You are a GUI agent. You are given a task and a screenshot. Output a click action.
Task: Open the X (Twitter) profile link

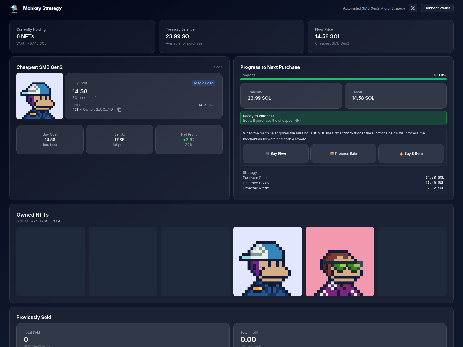[413, 8]
